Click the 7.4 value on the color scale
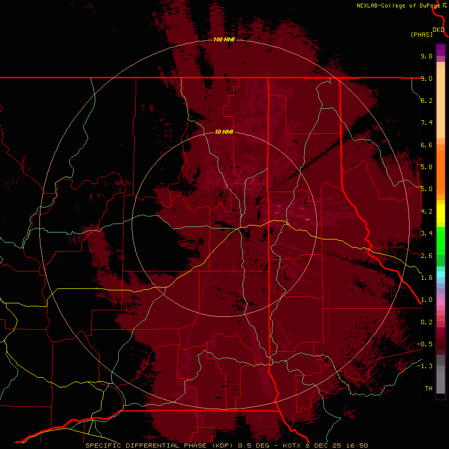The width and height of the screenshot is (449, 449). (427, 123)
